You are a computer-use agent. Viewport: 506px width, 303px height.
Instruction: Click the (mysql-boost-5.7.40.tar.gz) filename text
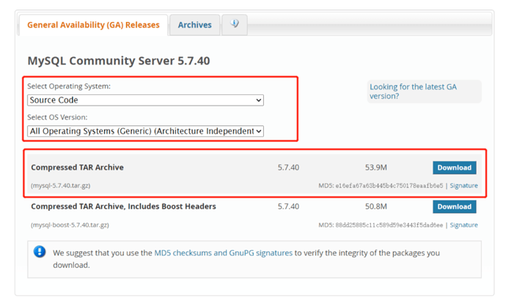(x=70, y=225)
